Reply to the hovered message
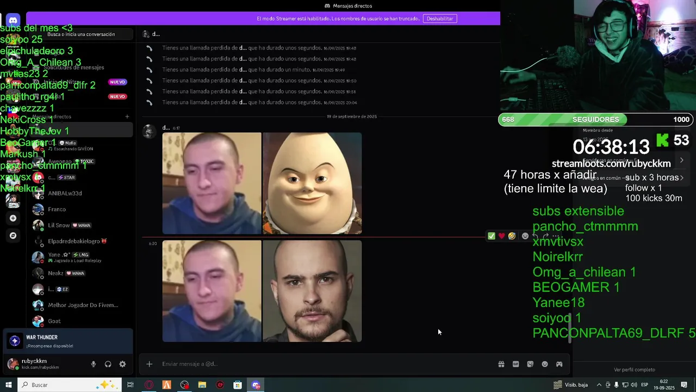 click(x=536, y=236)
